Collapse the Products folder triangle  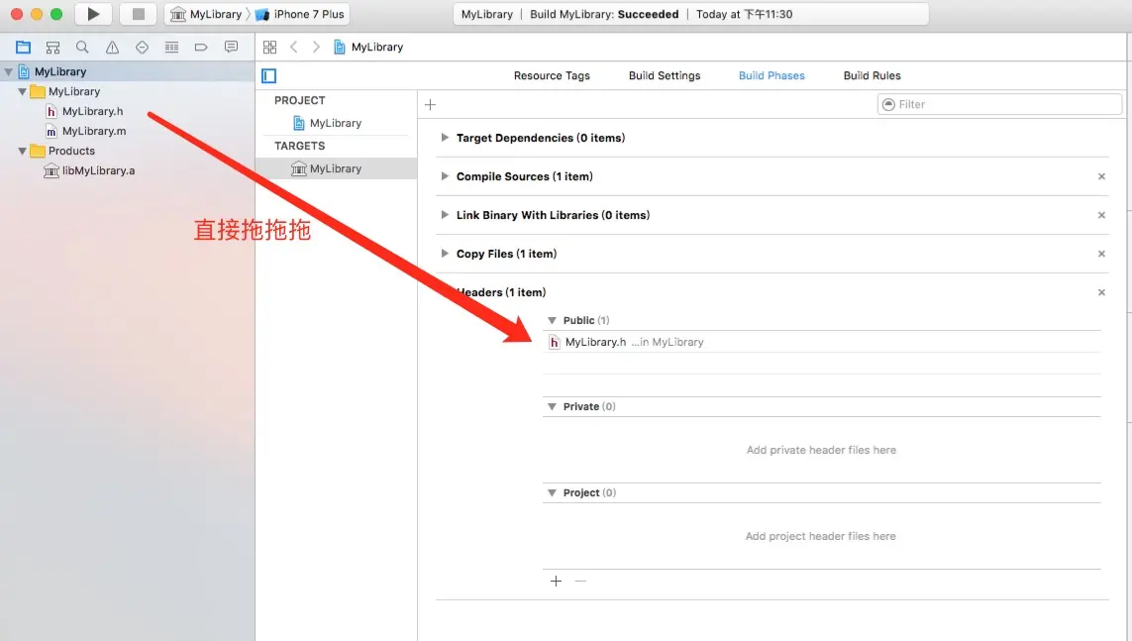[23, 151]
